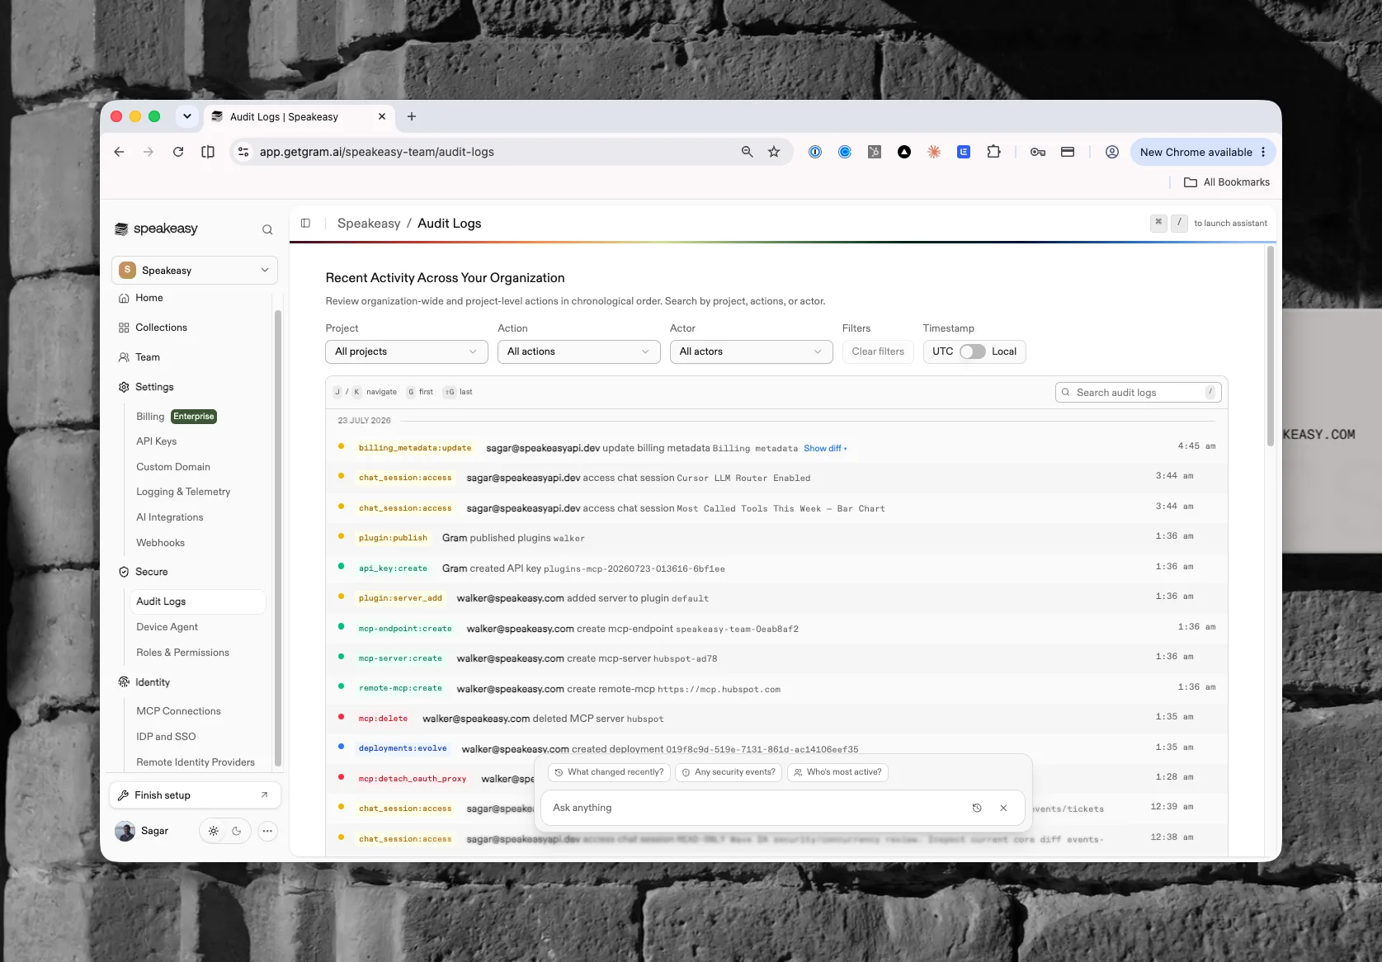This screenshot has height=962, width=1382.
Task: Click the 1Password extension icon
Action: coord(815,152)
